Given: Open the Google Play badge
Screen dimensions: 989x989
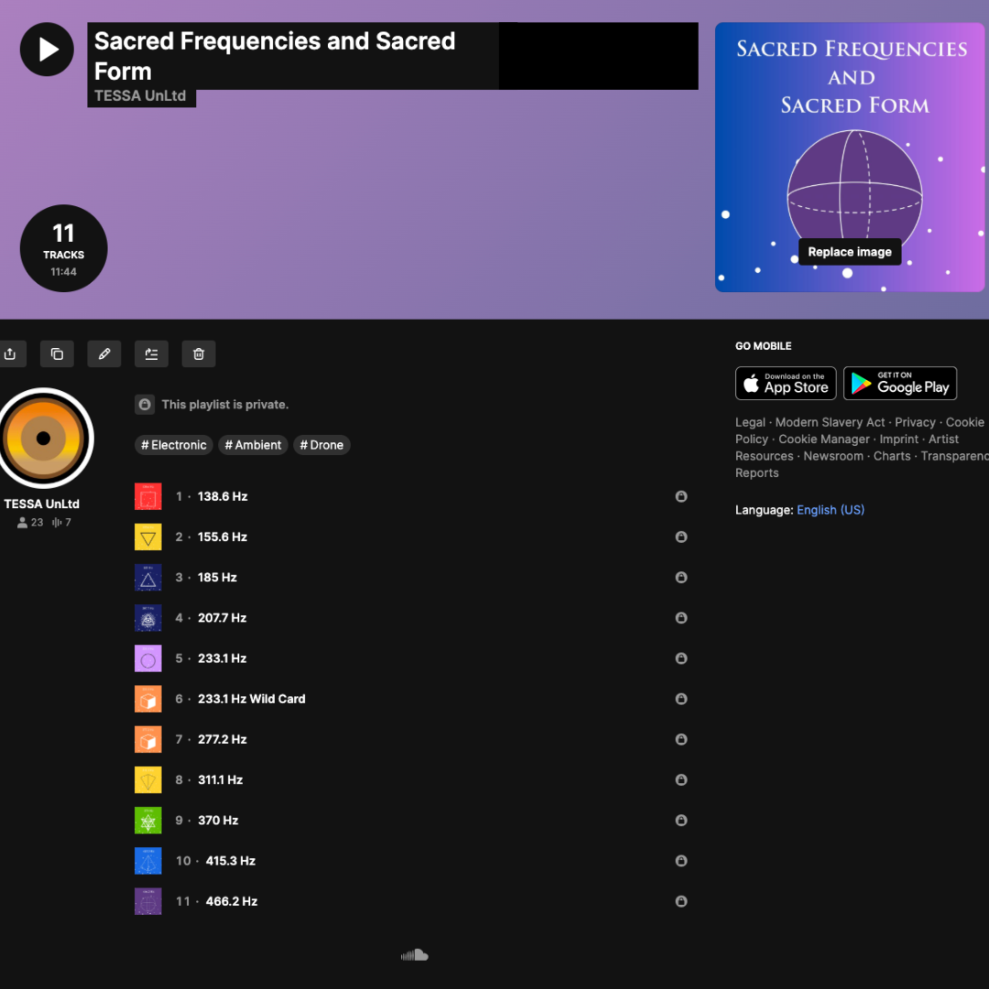Looking at the screenshot, I should click(x=900, y=383).
